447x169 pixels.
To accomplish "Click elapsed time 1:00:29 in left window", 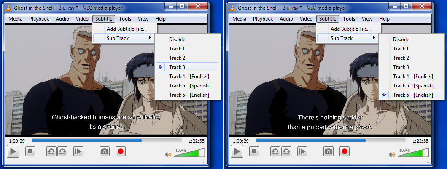I will click(17, 140).
